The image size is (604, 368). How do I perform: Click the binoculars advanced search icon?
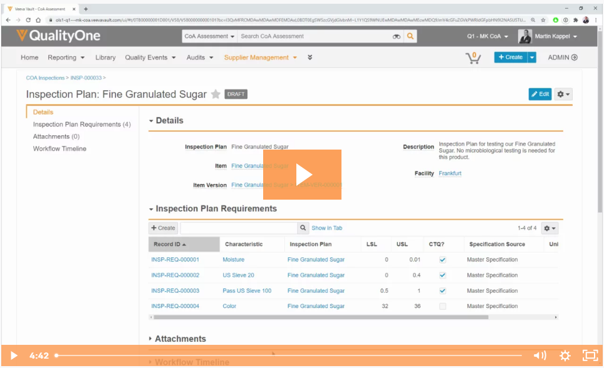(x=397, y=36)
